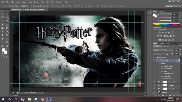Open the Fill slider arrow

coord(180,54)
